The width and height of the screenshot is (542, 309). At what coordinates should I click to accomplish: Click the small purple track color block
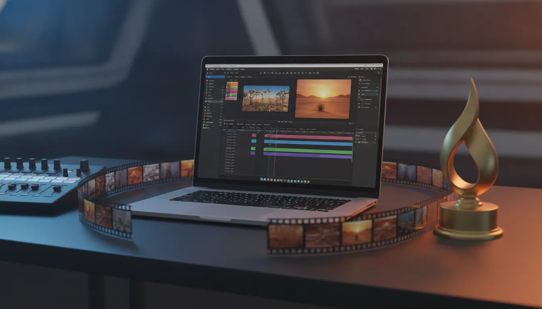253,153
